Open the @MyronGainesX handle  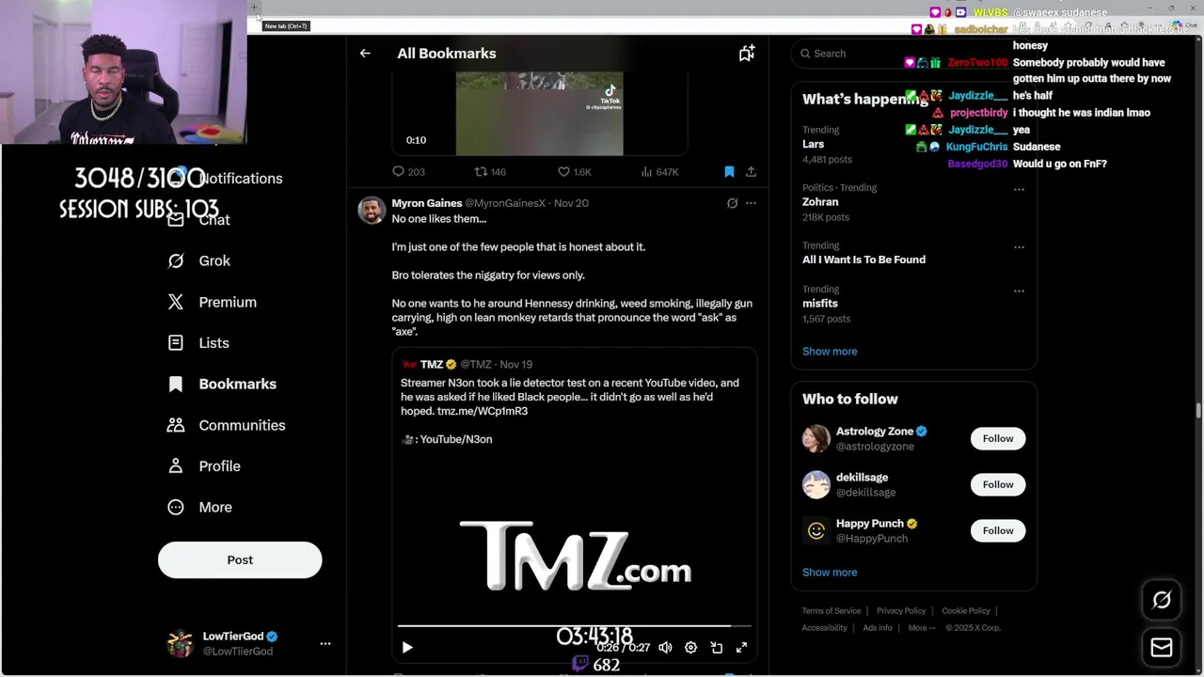pos(505,203)
